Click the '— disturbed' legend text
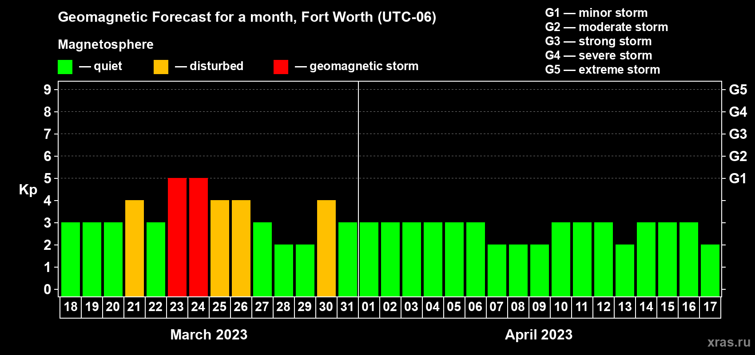This screenshot has width=755, height=355. click(x=209, y=66)
